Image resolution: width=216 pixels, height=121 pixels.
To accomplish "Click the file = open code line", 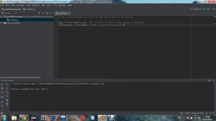I will pyautogui.click(x=101, y=23).
